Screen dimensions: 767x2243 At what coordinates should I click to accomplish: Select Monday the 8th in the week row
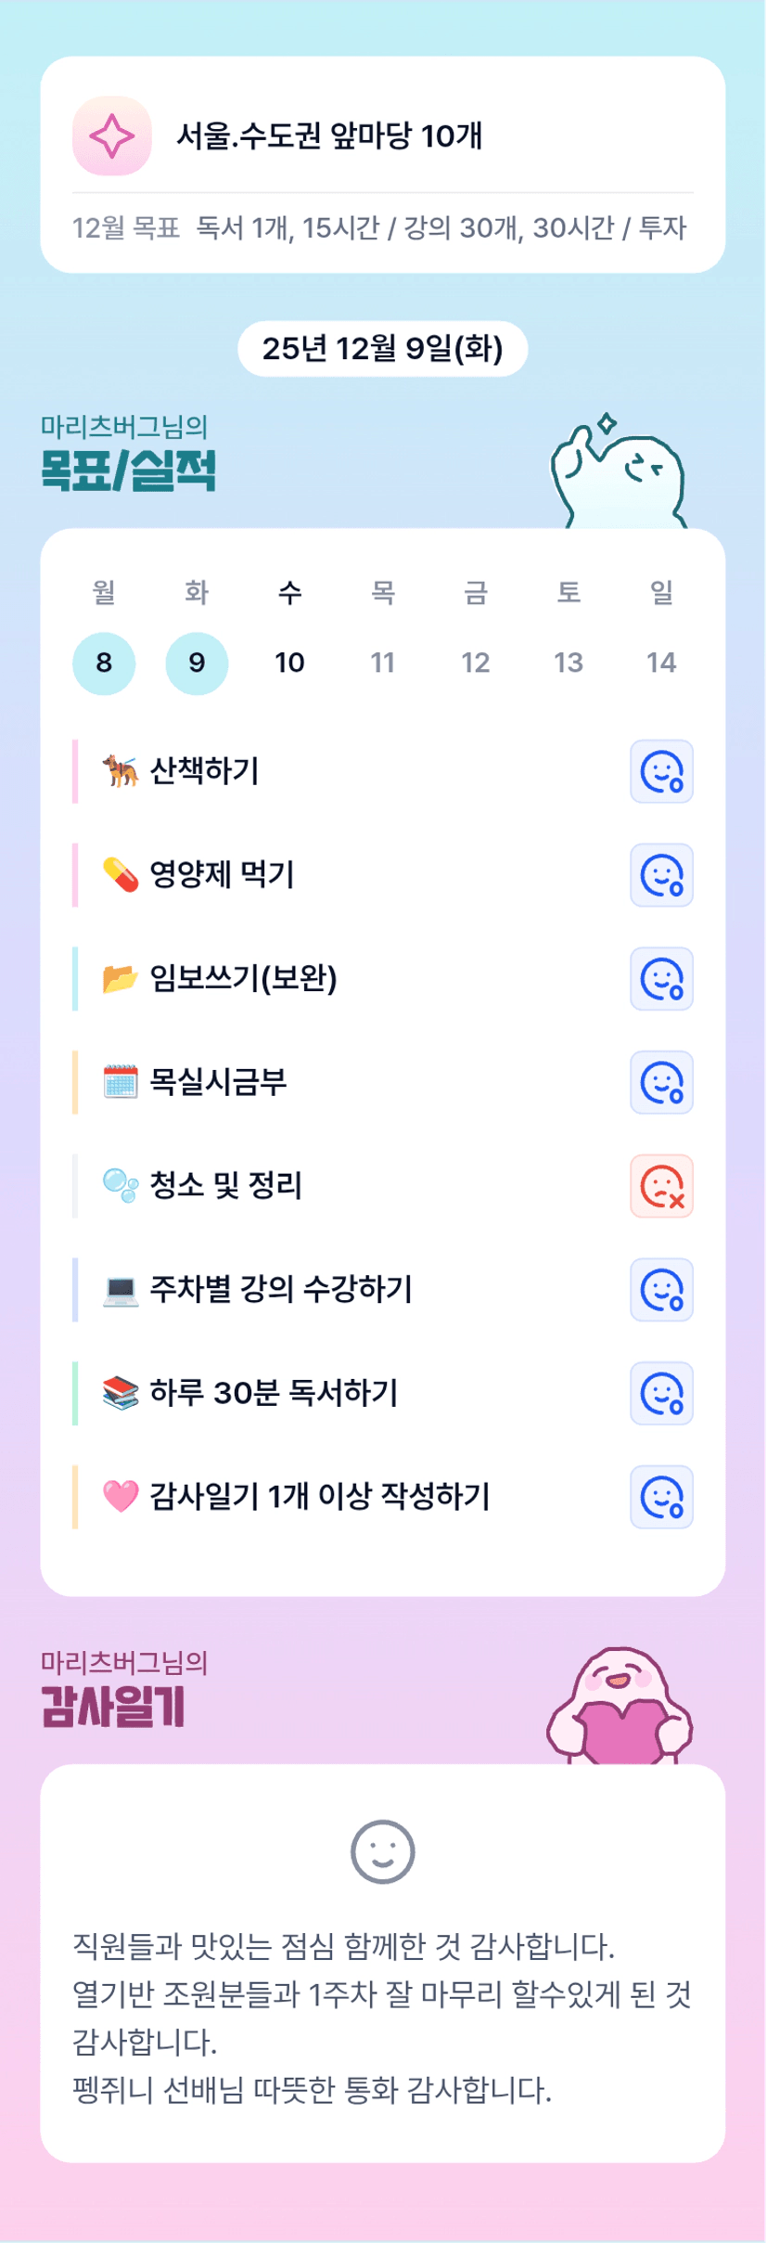click(104, 663)
